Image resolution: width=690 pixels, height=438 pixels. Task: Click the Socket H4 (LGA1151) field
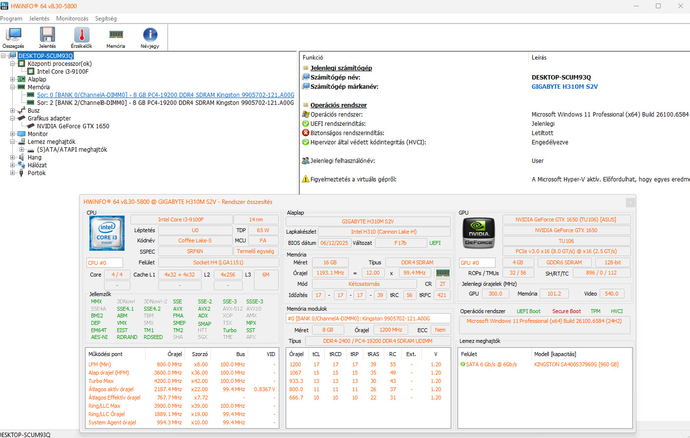pyautogui.click(x=218, y=262)
